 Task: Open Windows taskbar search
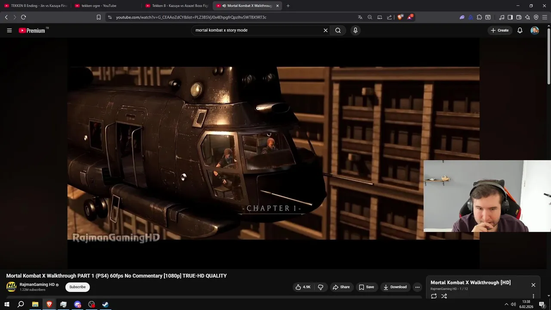coord(21,304)
